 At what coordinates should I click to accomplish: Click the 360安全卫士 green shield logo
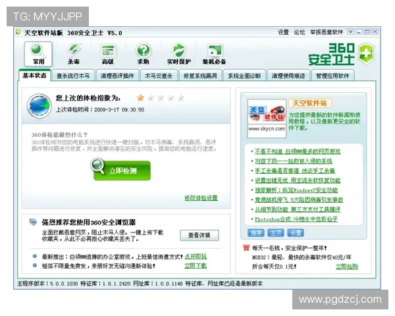pyautogui.click(x=367, y=54)
